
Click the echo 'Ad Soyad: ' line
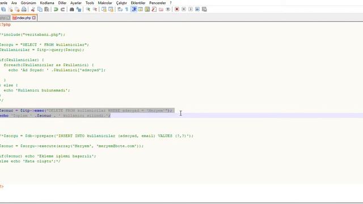[57, 70]
